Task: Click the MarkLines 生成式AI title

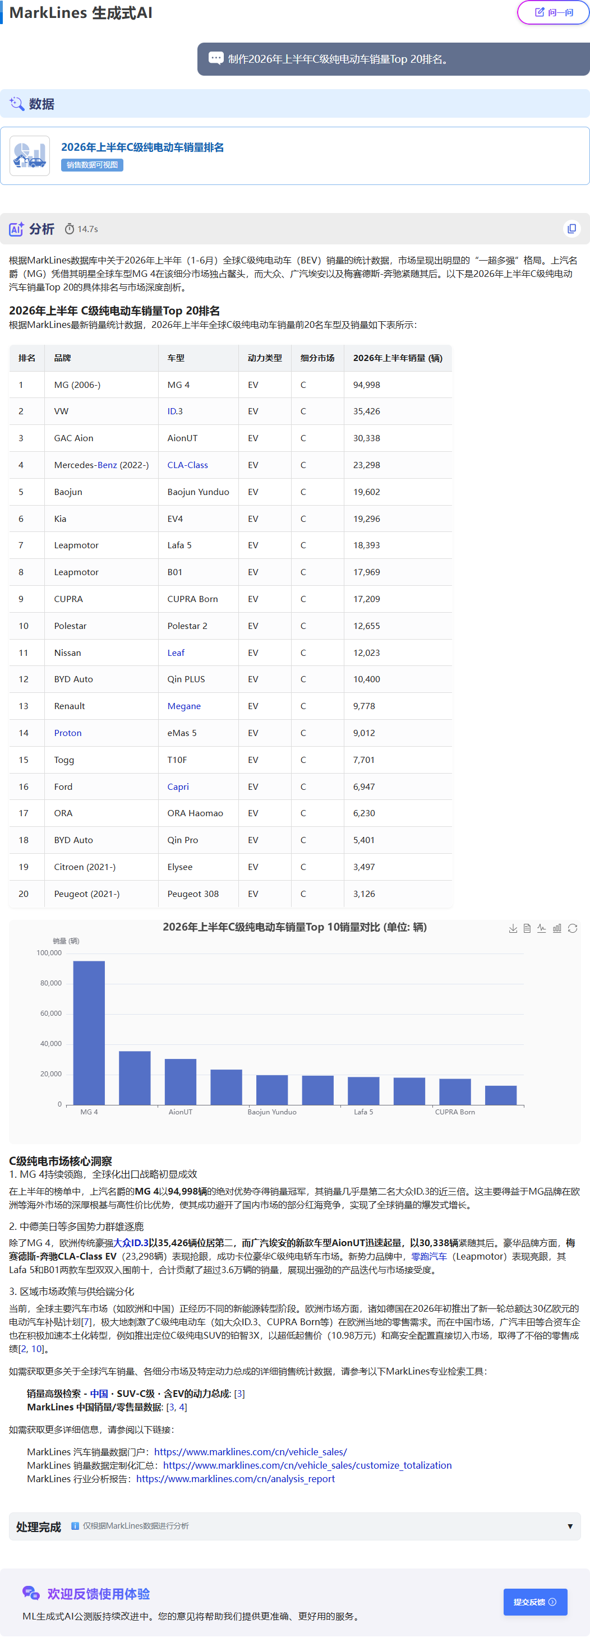Action: (x=81, y=13)
